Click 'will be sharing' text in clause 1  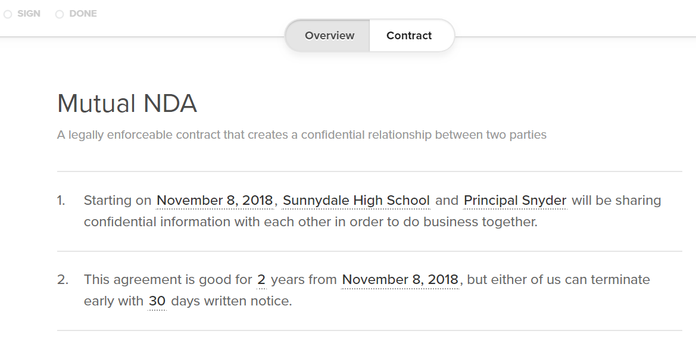617,200
